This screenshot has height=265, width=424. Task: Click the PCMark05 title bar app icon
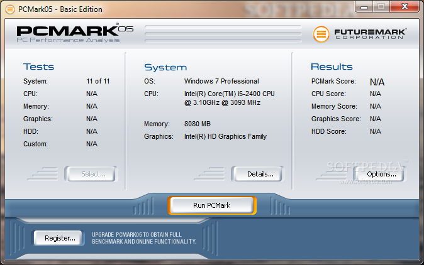tap(10, 9)
